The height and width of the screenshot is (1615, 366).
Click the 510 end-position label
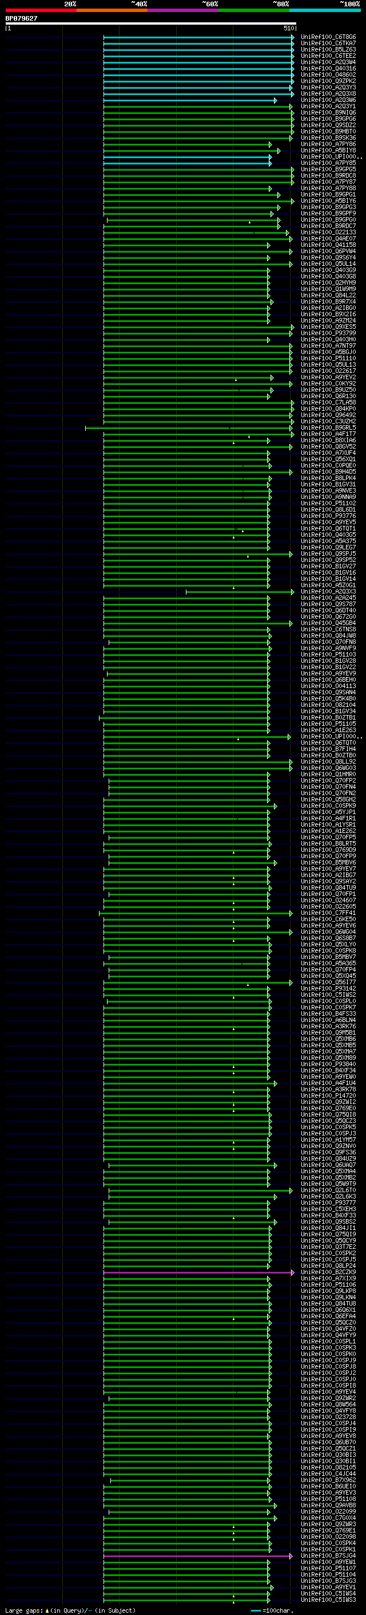coord(290,28)
